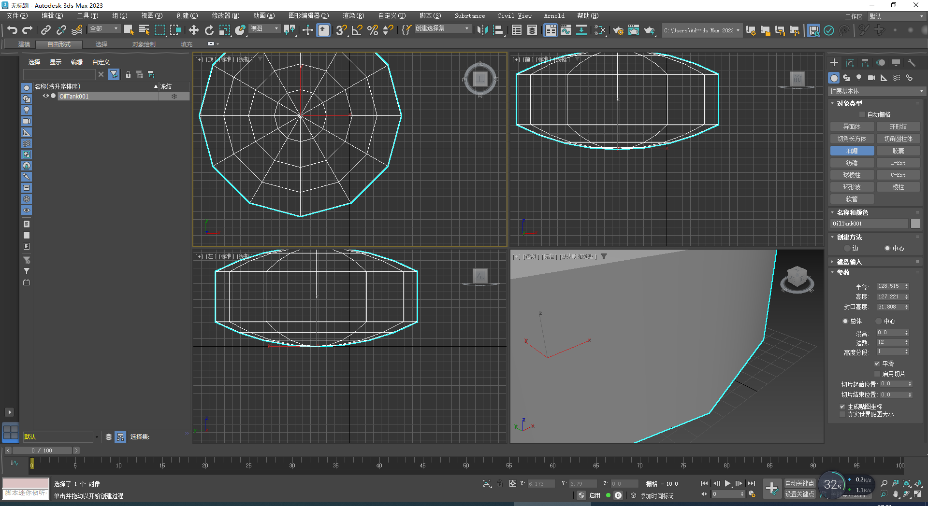Click the Redo arrow icon
This screenshot has width=928, height=506.
click(x=28, y=30)
